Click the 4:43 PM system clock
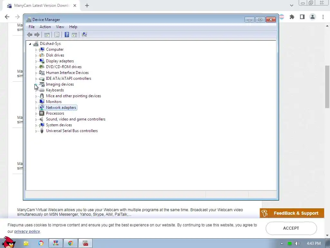This screenshot has width=330, height=248. (x=314, y=243)
